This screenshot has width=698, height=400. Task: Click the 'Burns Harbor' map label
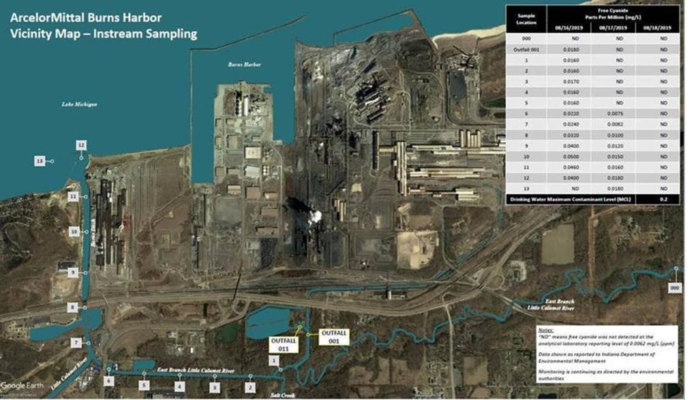pos(245,65)
